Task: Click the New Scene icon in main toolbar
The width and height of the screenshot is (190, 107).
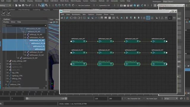Action: [x=16, y=5]
